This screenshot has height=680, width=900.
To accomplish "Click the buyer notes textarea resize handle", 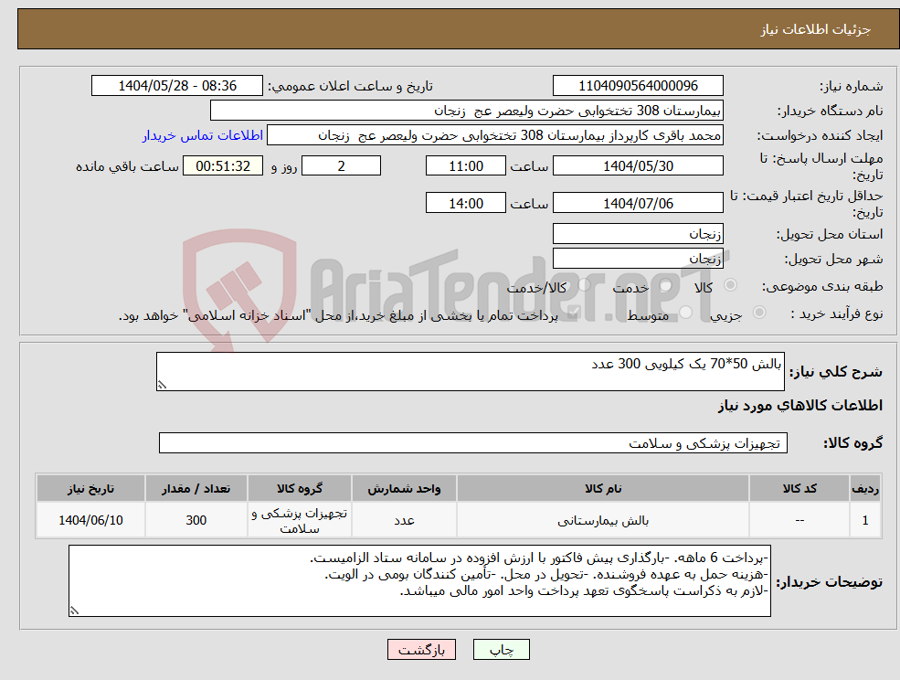I will pos(74,611).
